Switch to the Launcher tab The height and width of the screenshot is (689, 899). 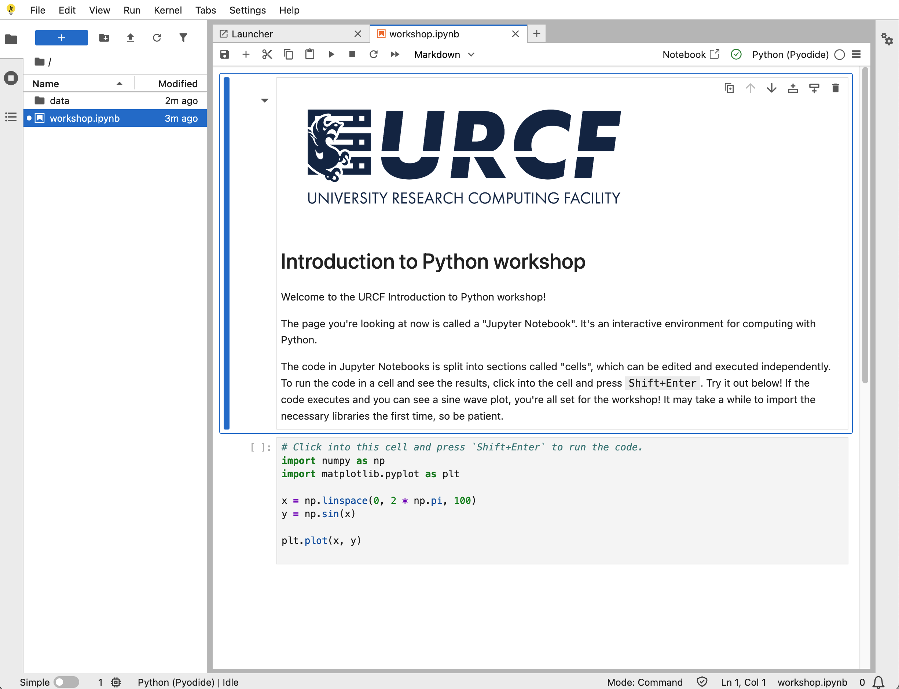coord(252,34)
